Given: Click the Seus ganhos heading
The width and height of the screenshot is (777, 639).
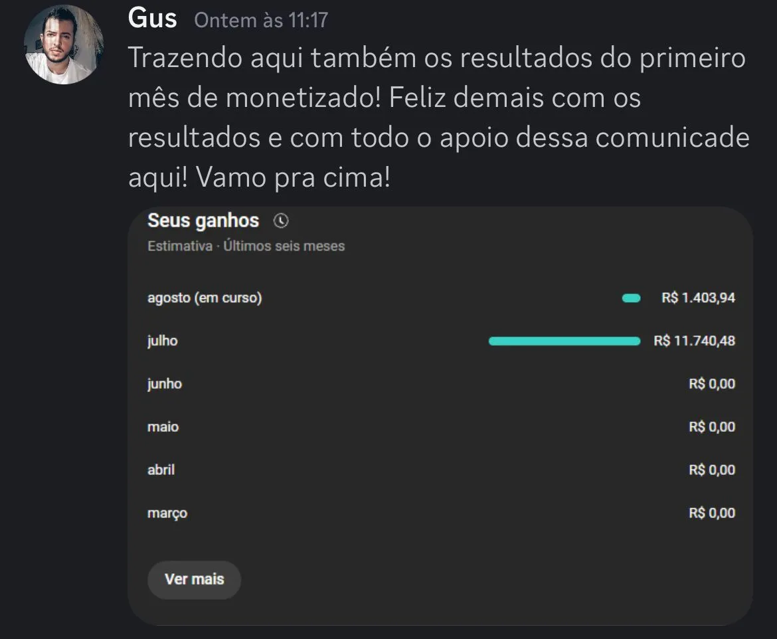Looking at the screenshot, I should (203, 221).
